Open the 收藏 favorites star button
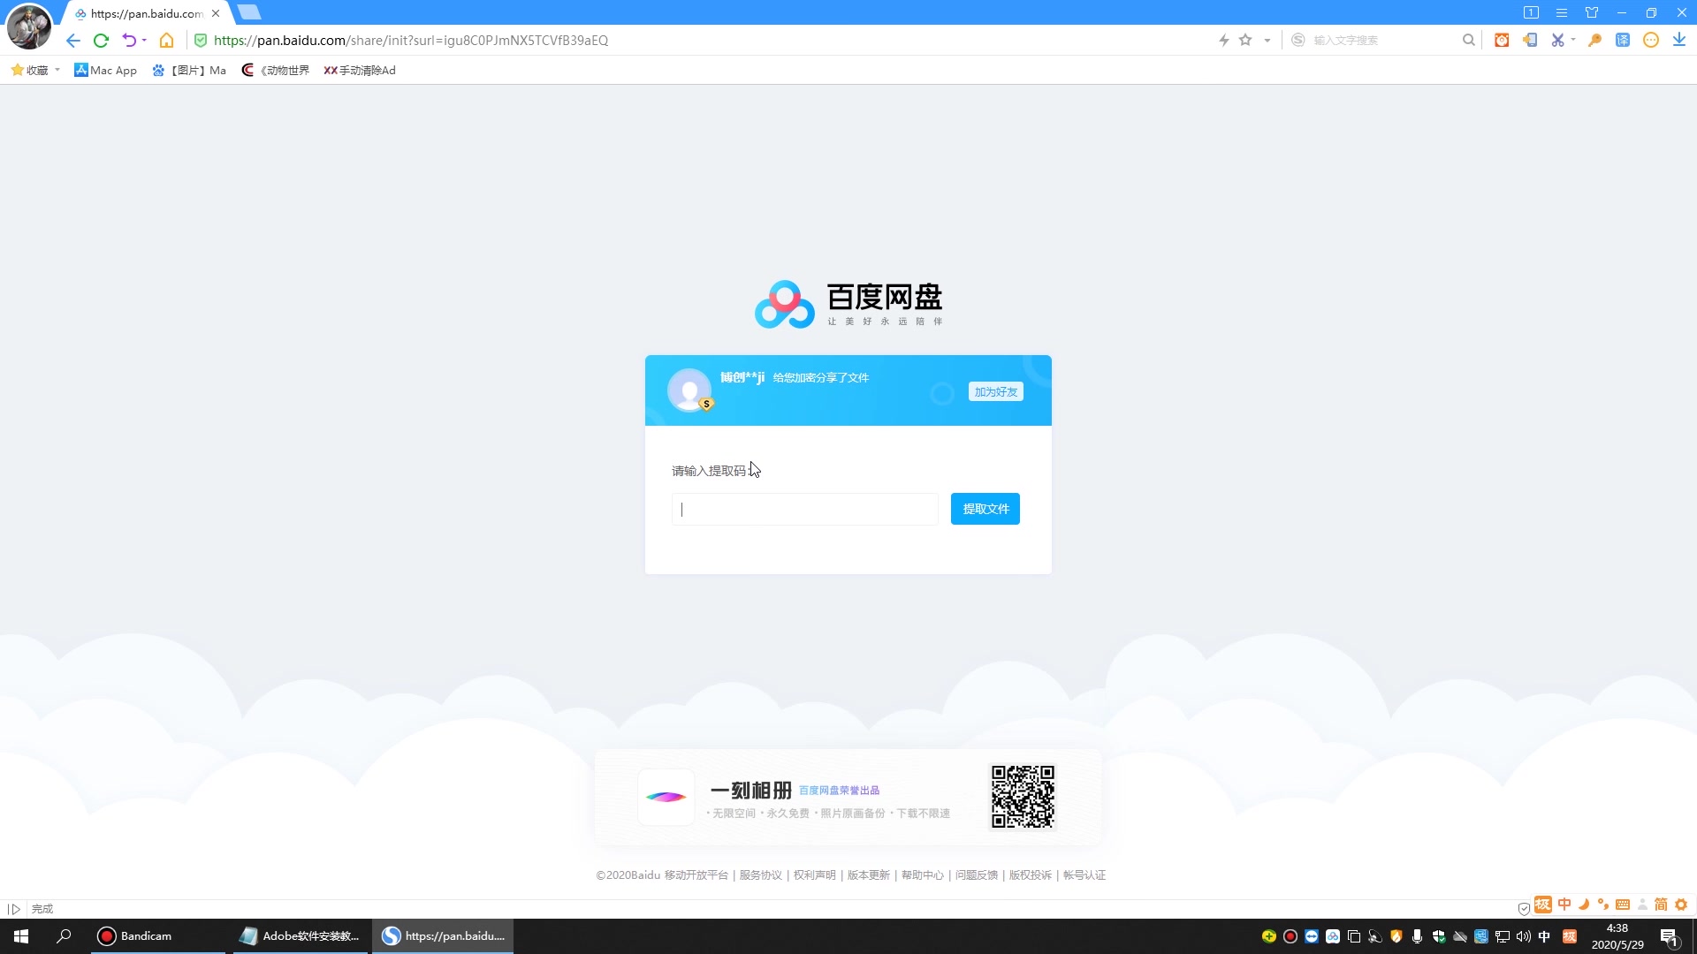Image resolution: width=1697 pixels, height=954 pixels. coord(29,71)
